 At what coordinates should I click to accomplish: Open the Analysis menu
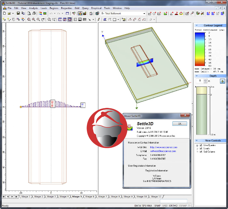tap(33, 8)
